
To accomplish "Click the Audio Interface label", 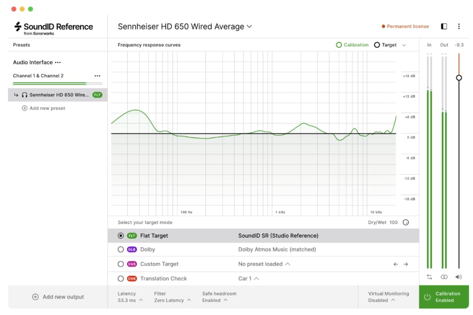I will (33, 62).
